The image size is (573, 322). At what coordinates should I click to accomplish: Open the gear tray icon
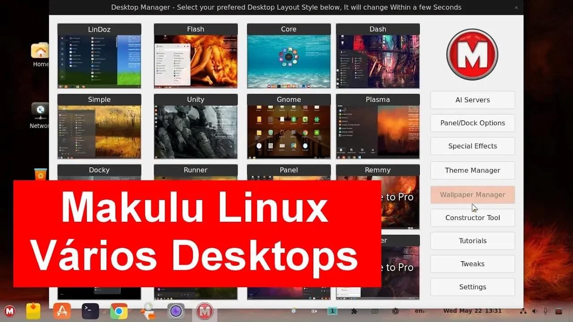395,311
